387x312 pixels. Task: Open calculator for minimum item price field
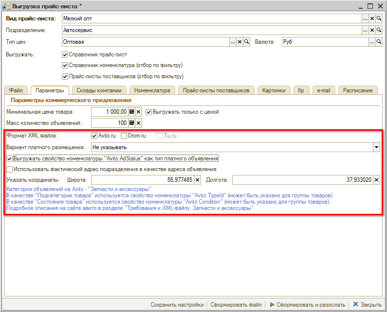coord(131,112)
